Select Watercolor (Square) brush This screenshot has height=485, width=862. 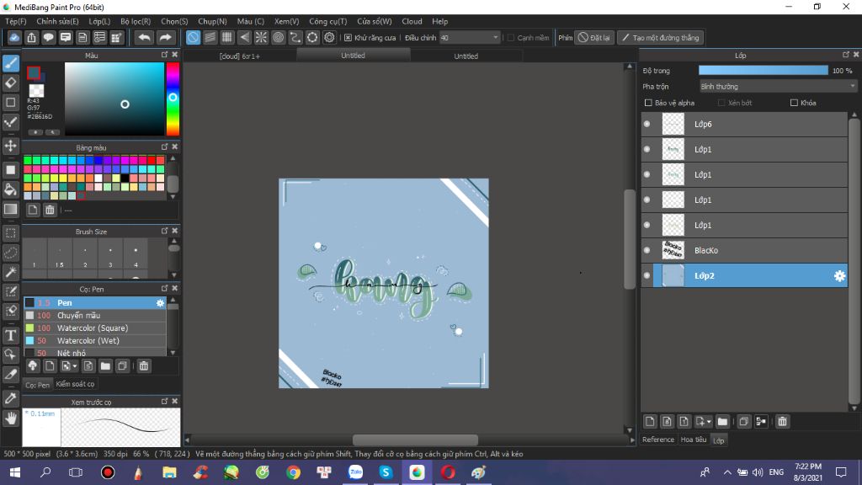[x=94, y=328]
